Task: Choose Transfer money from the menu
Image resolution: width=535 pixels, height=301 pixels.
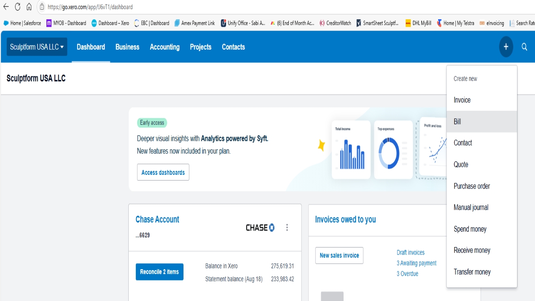Action: pyautogui.click(x=482, y=272)
